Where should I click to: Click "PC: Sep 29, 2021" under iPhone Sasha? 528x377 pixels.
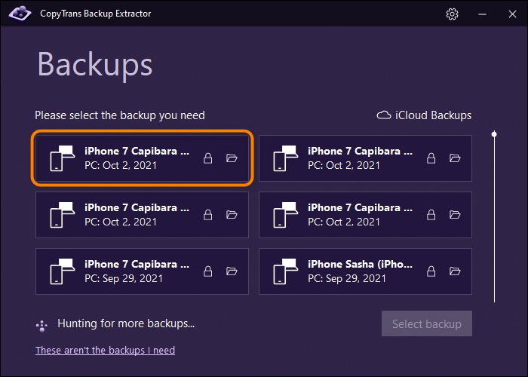click(x=347, y=278)
